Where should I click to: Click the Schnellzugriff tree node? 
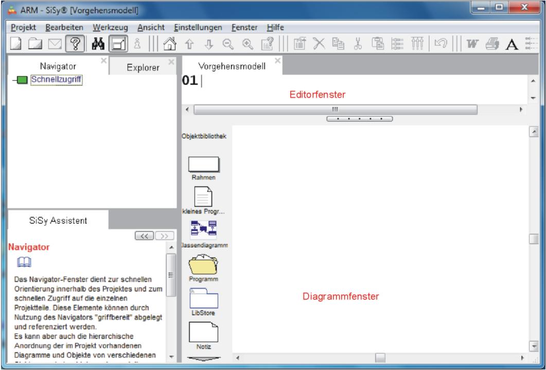[x=56, y=79]
